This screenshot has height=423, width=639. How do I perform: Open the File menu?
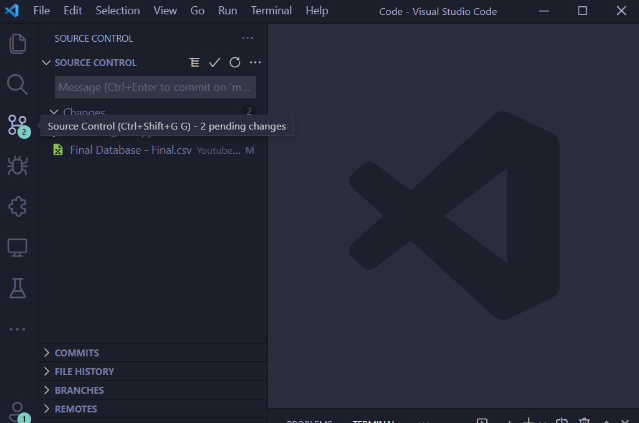point(42,11)
